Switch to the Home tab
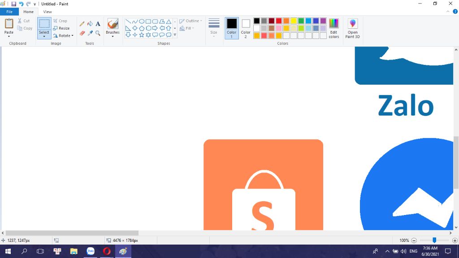Screen dimensions: 459x258 click(28, 12)
